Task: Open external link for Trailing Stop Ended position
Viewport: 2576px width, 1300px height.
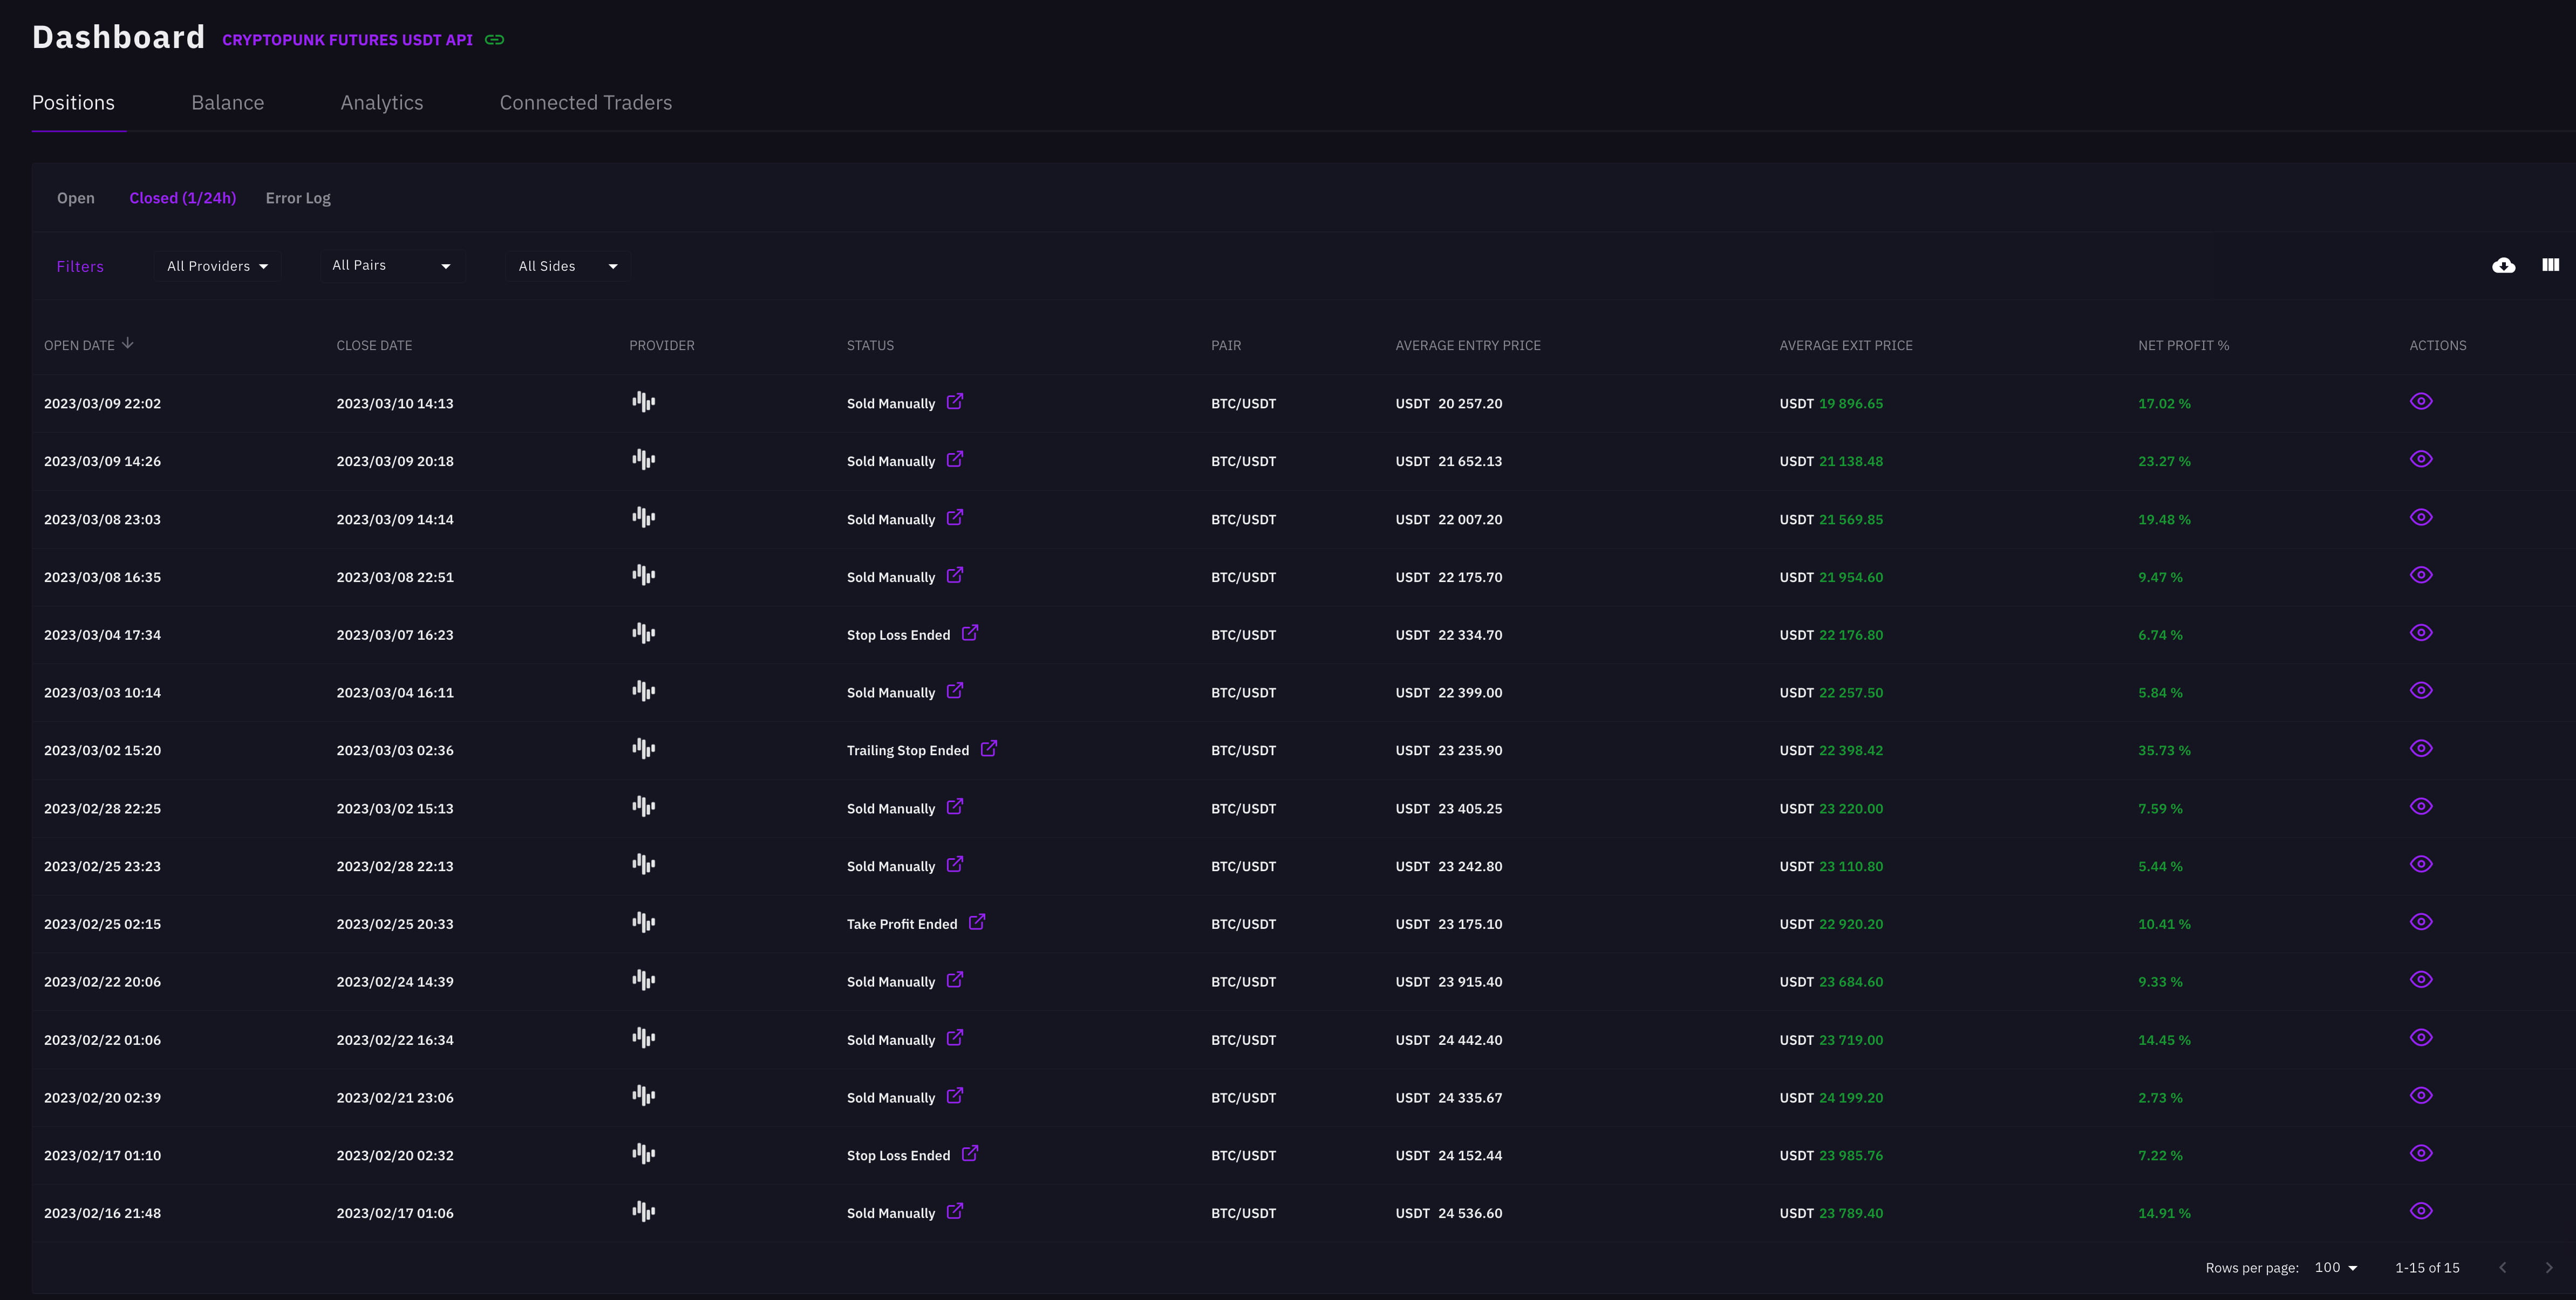Action: [988, 749]
